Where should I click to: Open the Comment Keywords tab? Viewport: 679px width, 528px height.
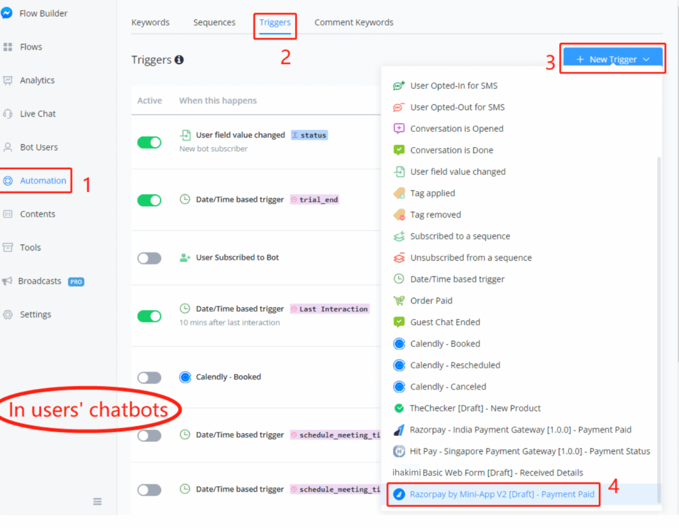353,23
